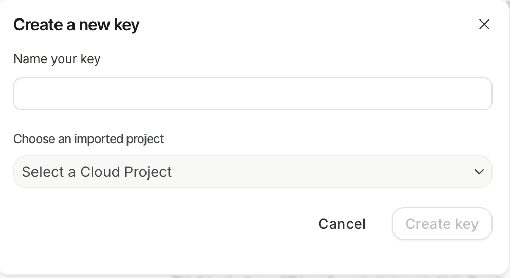Click the "Choose an imported project" label
The width and height of the screenshot is (510, 278).
point(89,139)
